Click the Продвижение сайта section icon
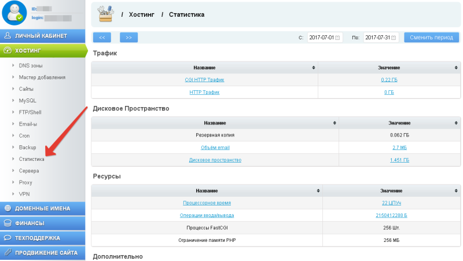 (x=8, y=252)
